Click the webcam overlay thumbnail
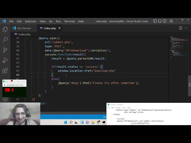Image resolution: width=191 pixels, height=143 pixels. [x=20, y=114]
